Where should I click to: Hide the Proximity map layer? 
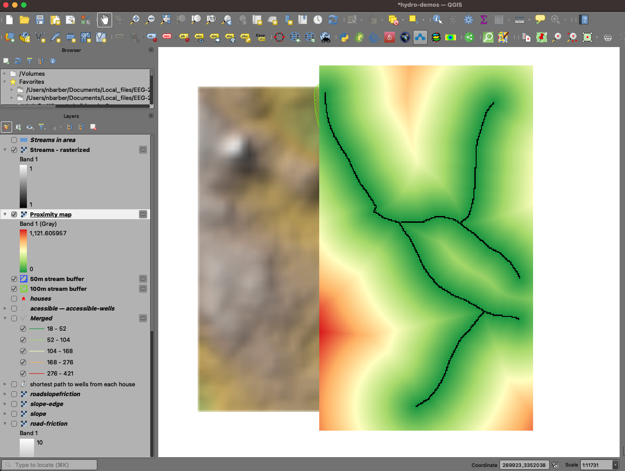14,214
